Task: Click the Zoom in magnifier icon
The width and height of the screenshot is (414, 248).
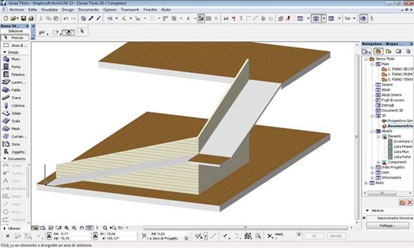Action: [x=67, y=228]
